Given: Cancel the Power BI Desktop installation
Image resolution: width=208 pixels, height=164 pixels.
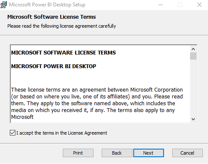Looking at the screenshot, I should (x=187, y=153).
